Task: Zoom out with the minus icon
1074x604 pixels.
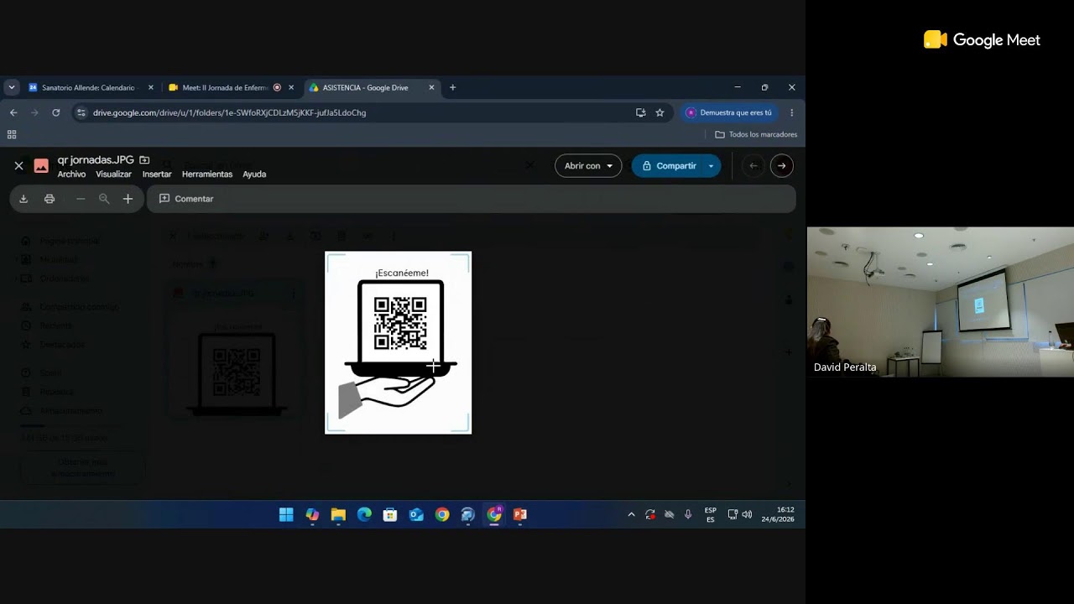Action: coord(81,199)
